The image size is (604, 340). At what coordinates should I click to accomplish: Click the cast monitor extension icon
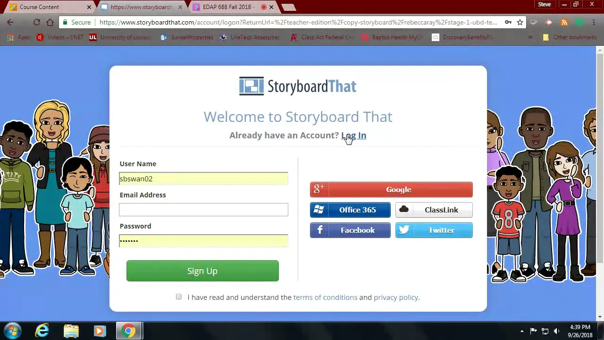534,22
